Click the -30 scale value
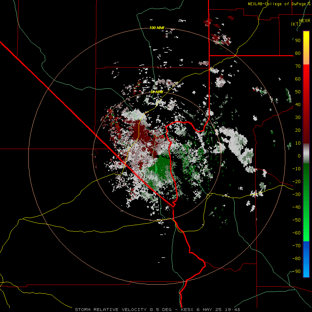Image resolution: width=312 pixels, height=312 pixels. [296, 194]
